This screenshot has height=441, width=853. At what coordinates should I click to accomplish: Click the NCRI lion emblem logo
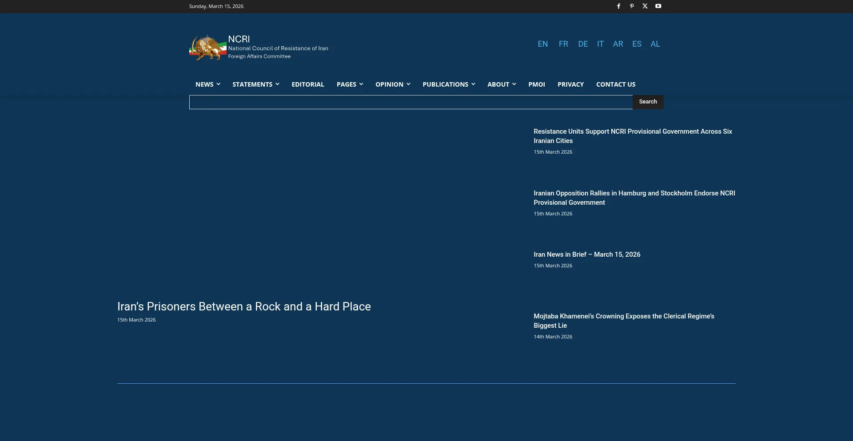(x=208, y=48)
